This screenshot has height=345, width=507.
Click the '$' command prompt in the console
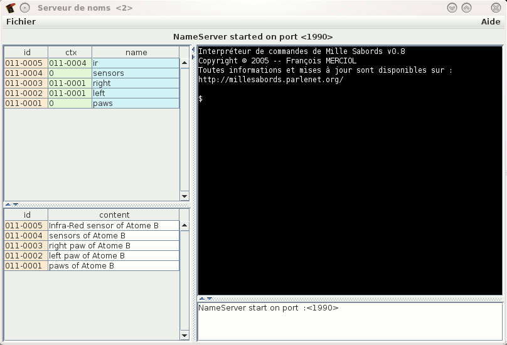coord(200,98)
